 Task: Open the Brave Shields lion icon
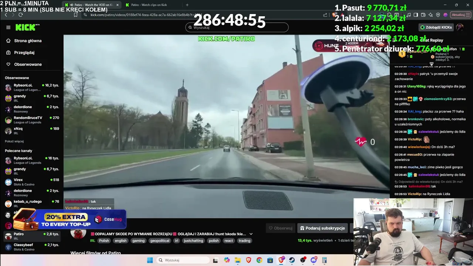335,15
